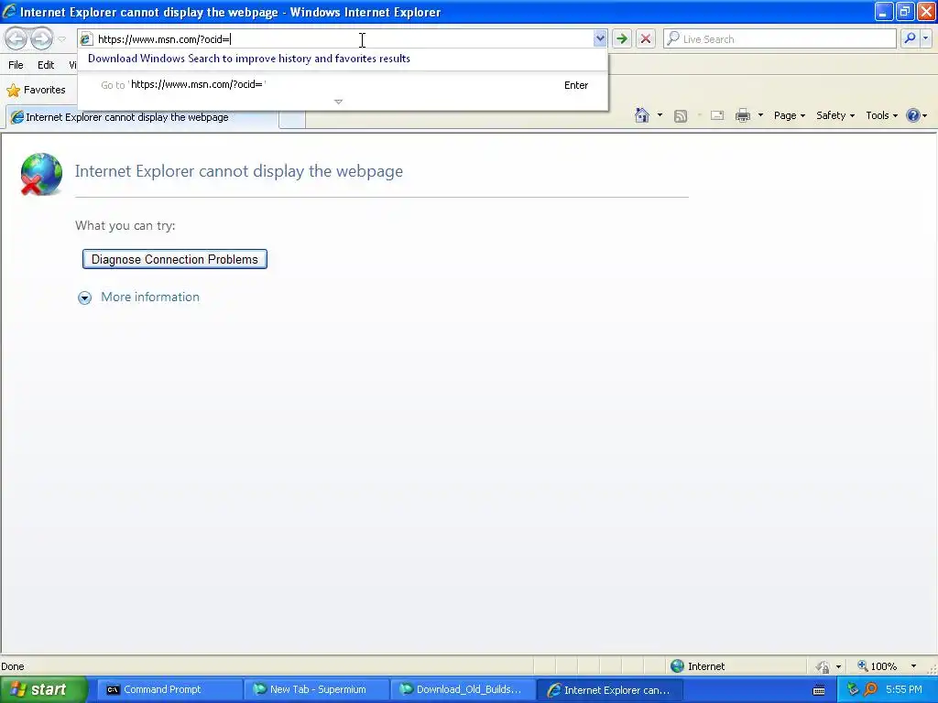938x703 pixels.
Task: Click the page icon in address bar
Action: 86,39
